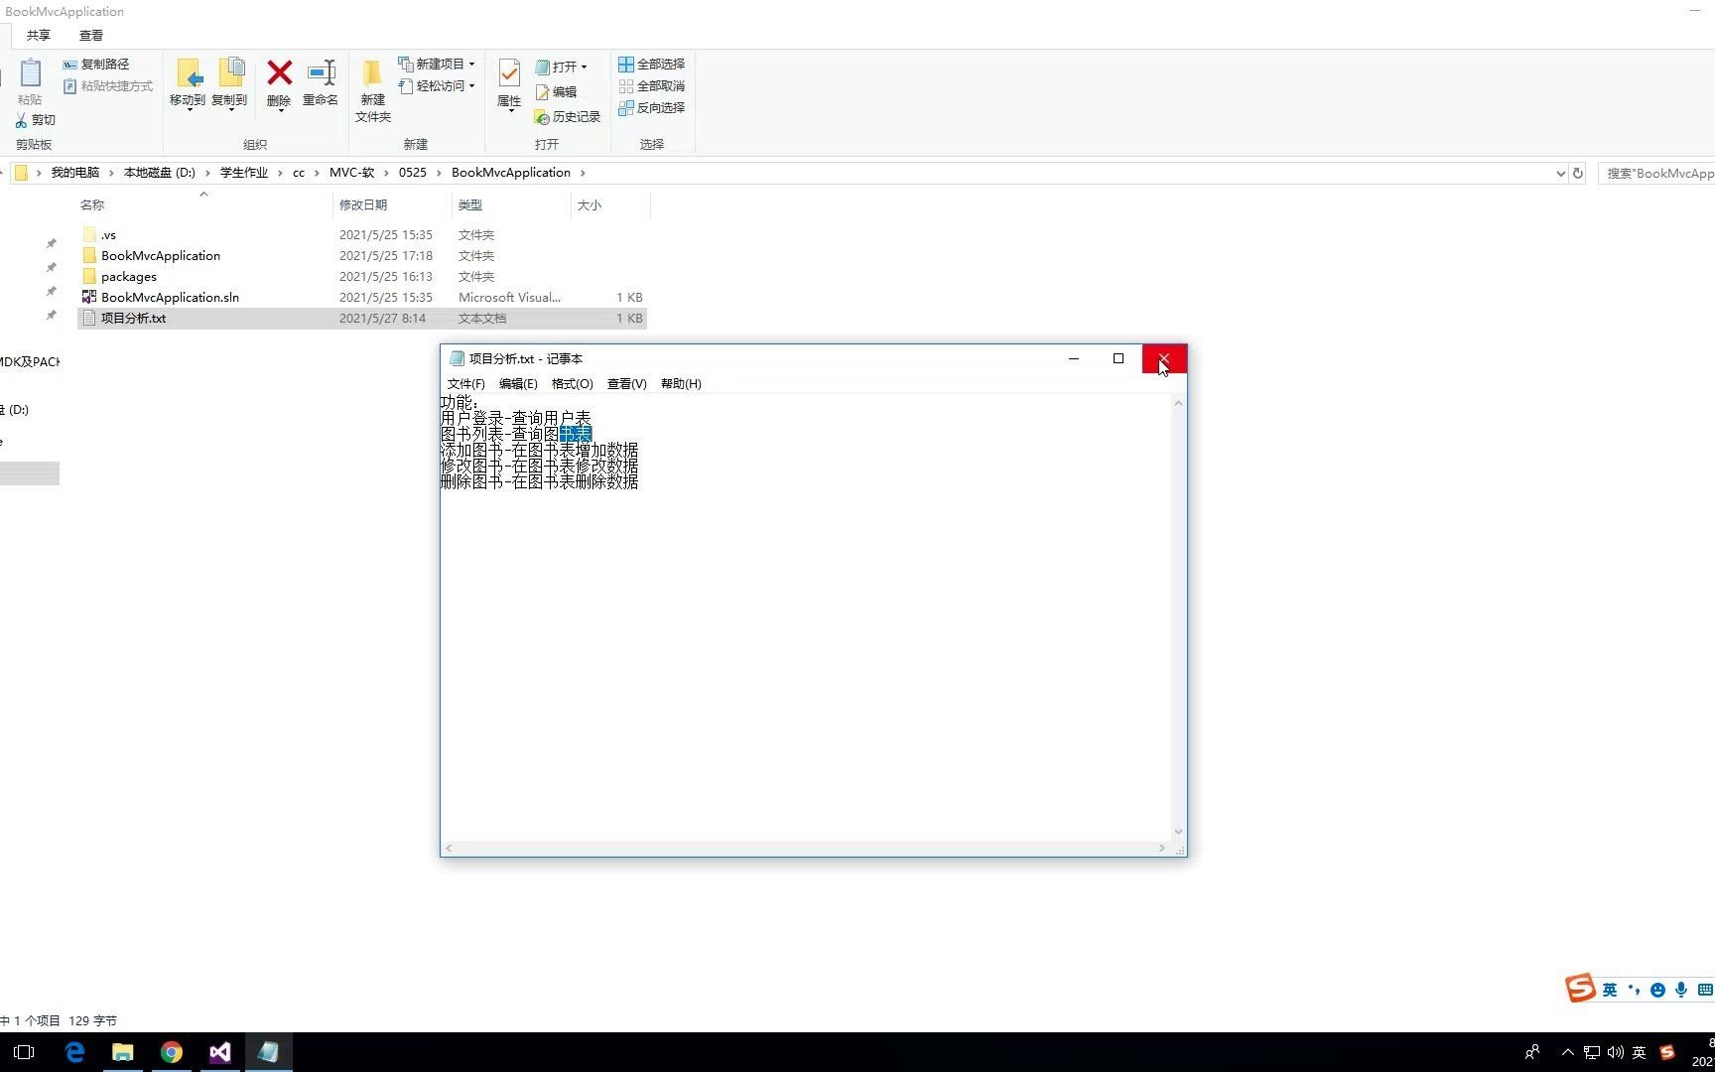The height and width of the screenshot is (1072, 1715).
Task: Click 0525 in the address breadcrumb
Action: pos(413,173)
